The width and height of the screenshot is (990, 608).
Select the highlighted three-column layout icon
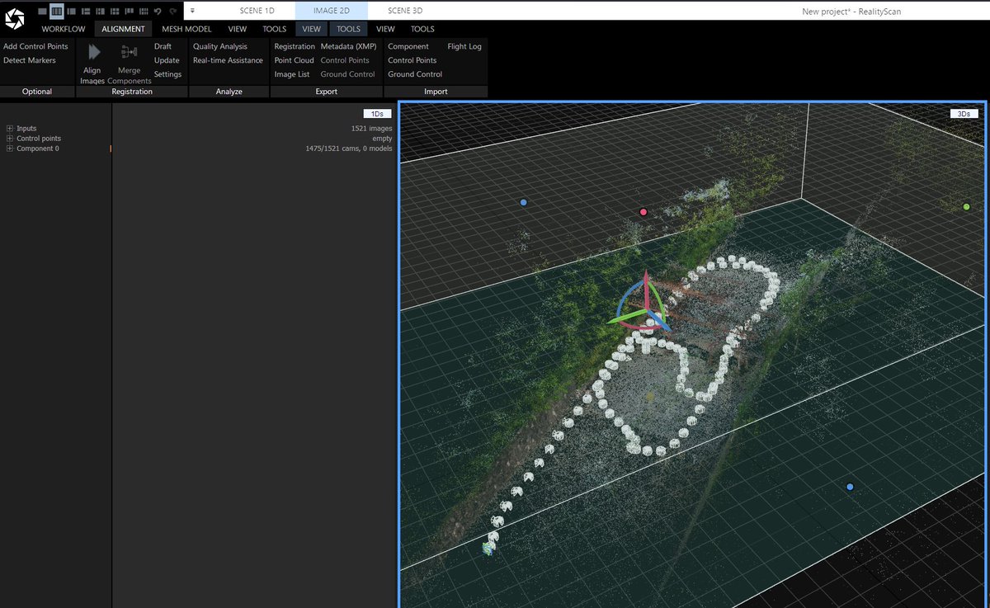[56, 11]
